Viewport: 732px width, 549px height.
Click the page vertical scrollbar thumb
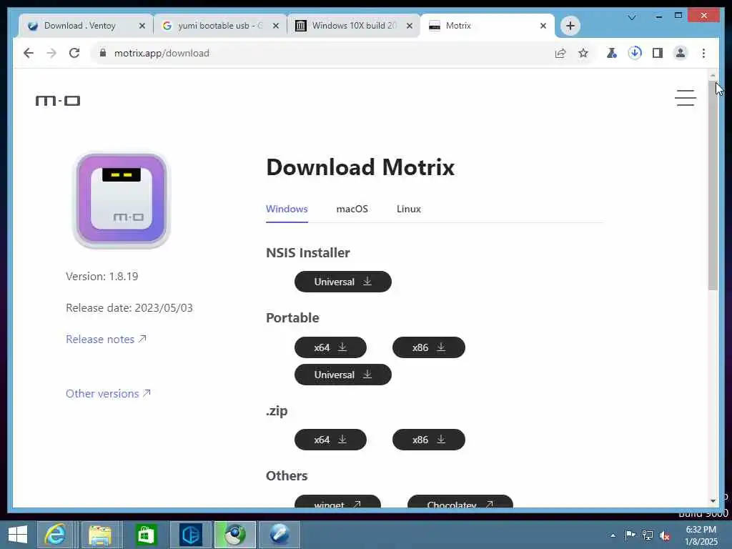coord(713,185)
